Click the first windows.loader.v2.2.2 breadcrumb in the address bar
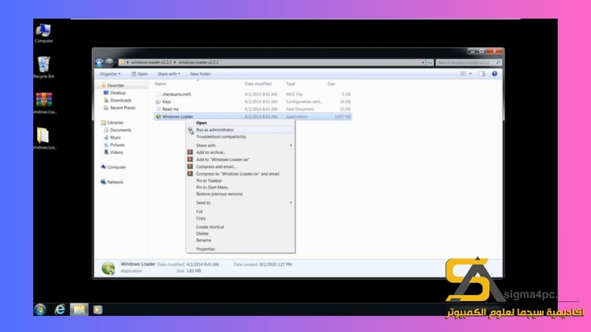Viewport: 591px width, 332px height. 151,62
